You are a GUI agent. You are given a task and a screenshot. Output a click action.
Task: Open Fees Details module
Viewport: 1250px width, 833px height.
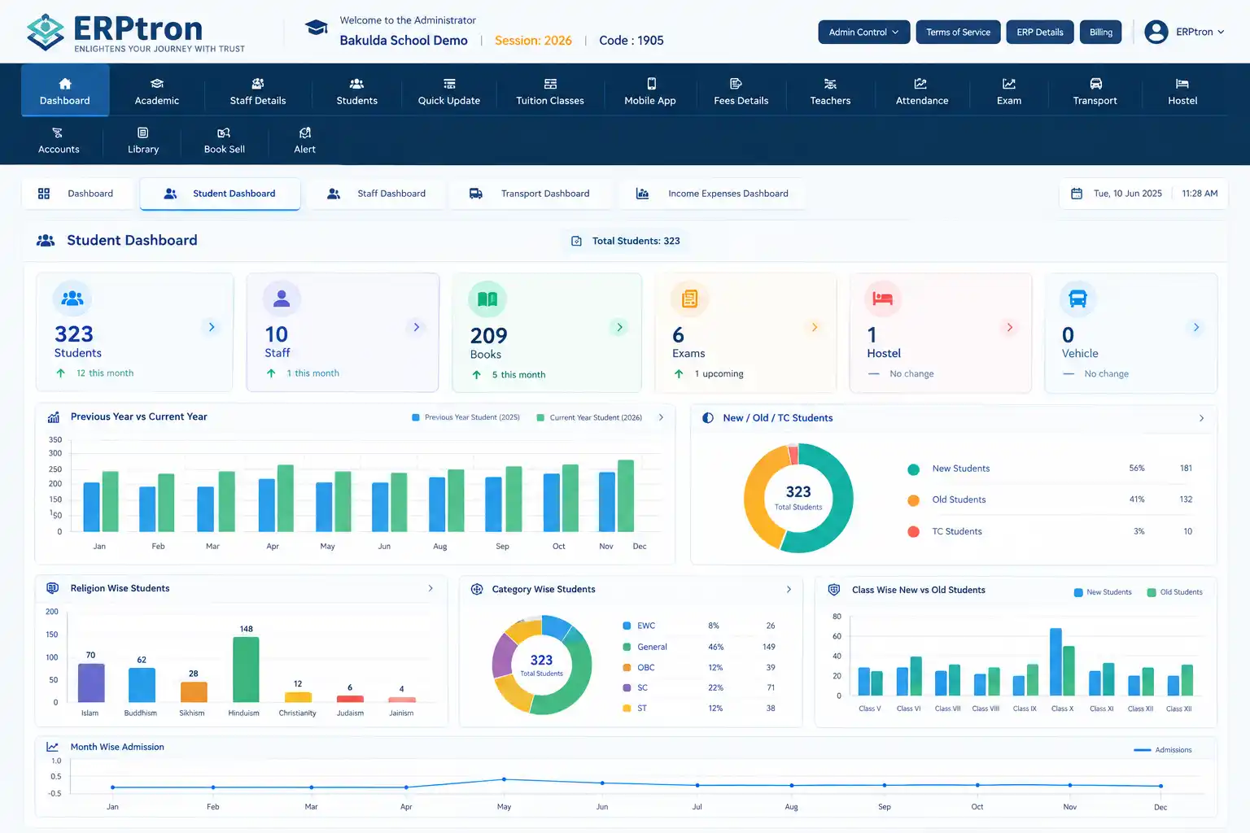(741, 91)
